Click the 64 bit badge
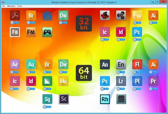 click(84, 73)
